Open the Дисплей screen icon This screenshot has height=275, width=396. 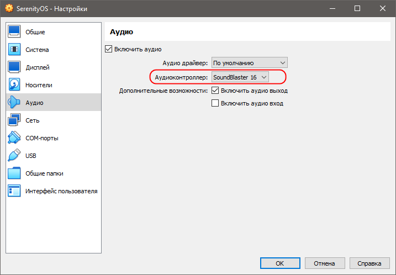pos(14,67)
